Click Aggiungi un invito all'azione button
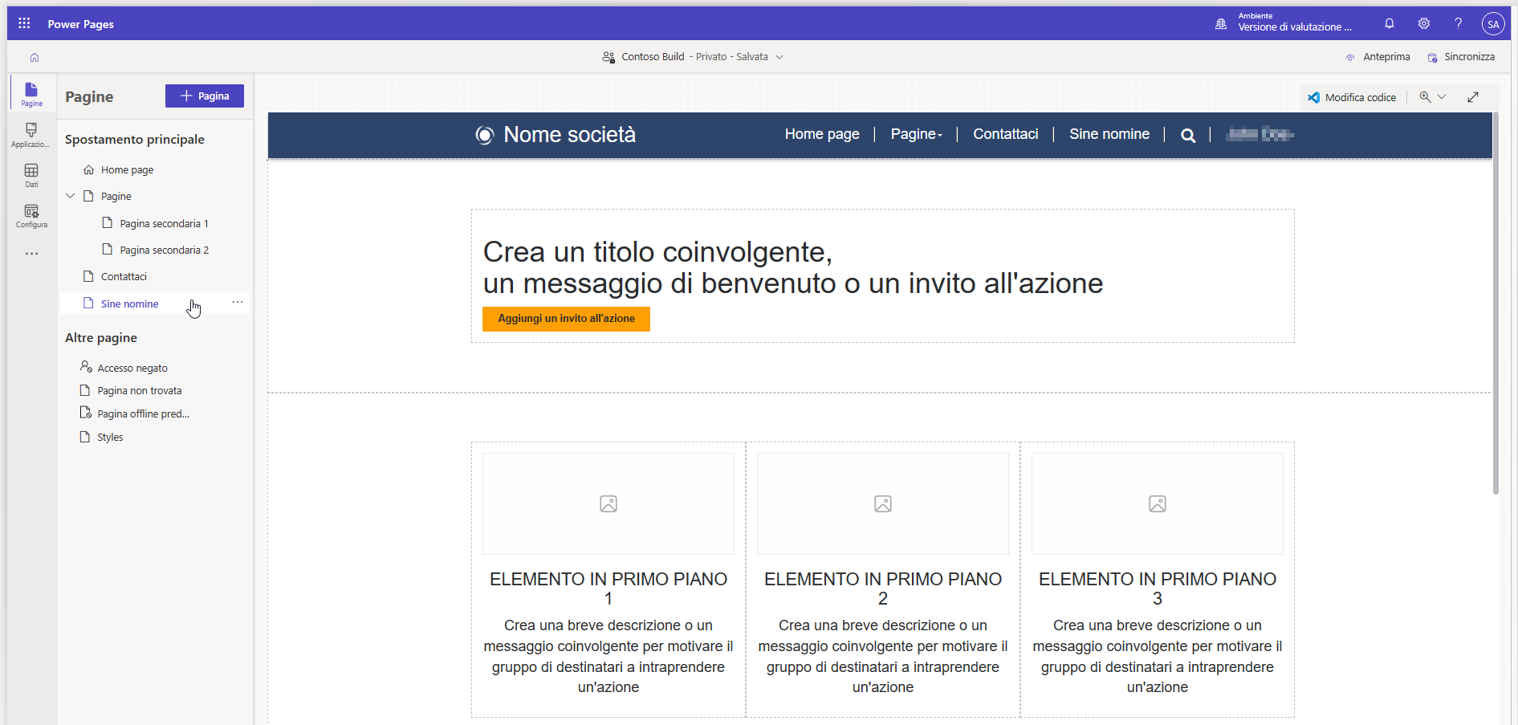The height and width of the screenshot is (725, 1518). coord(566,319)
